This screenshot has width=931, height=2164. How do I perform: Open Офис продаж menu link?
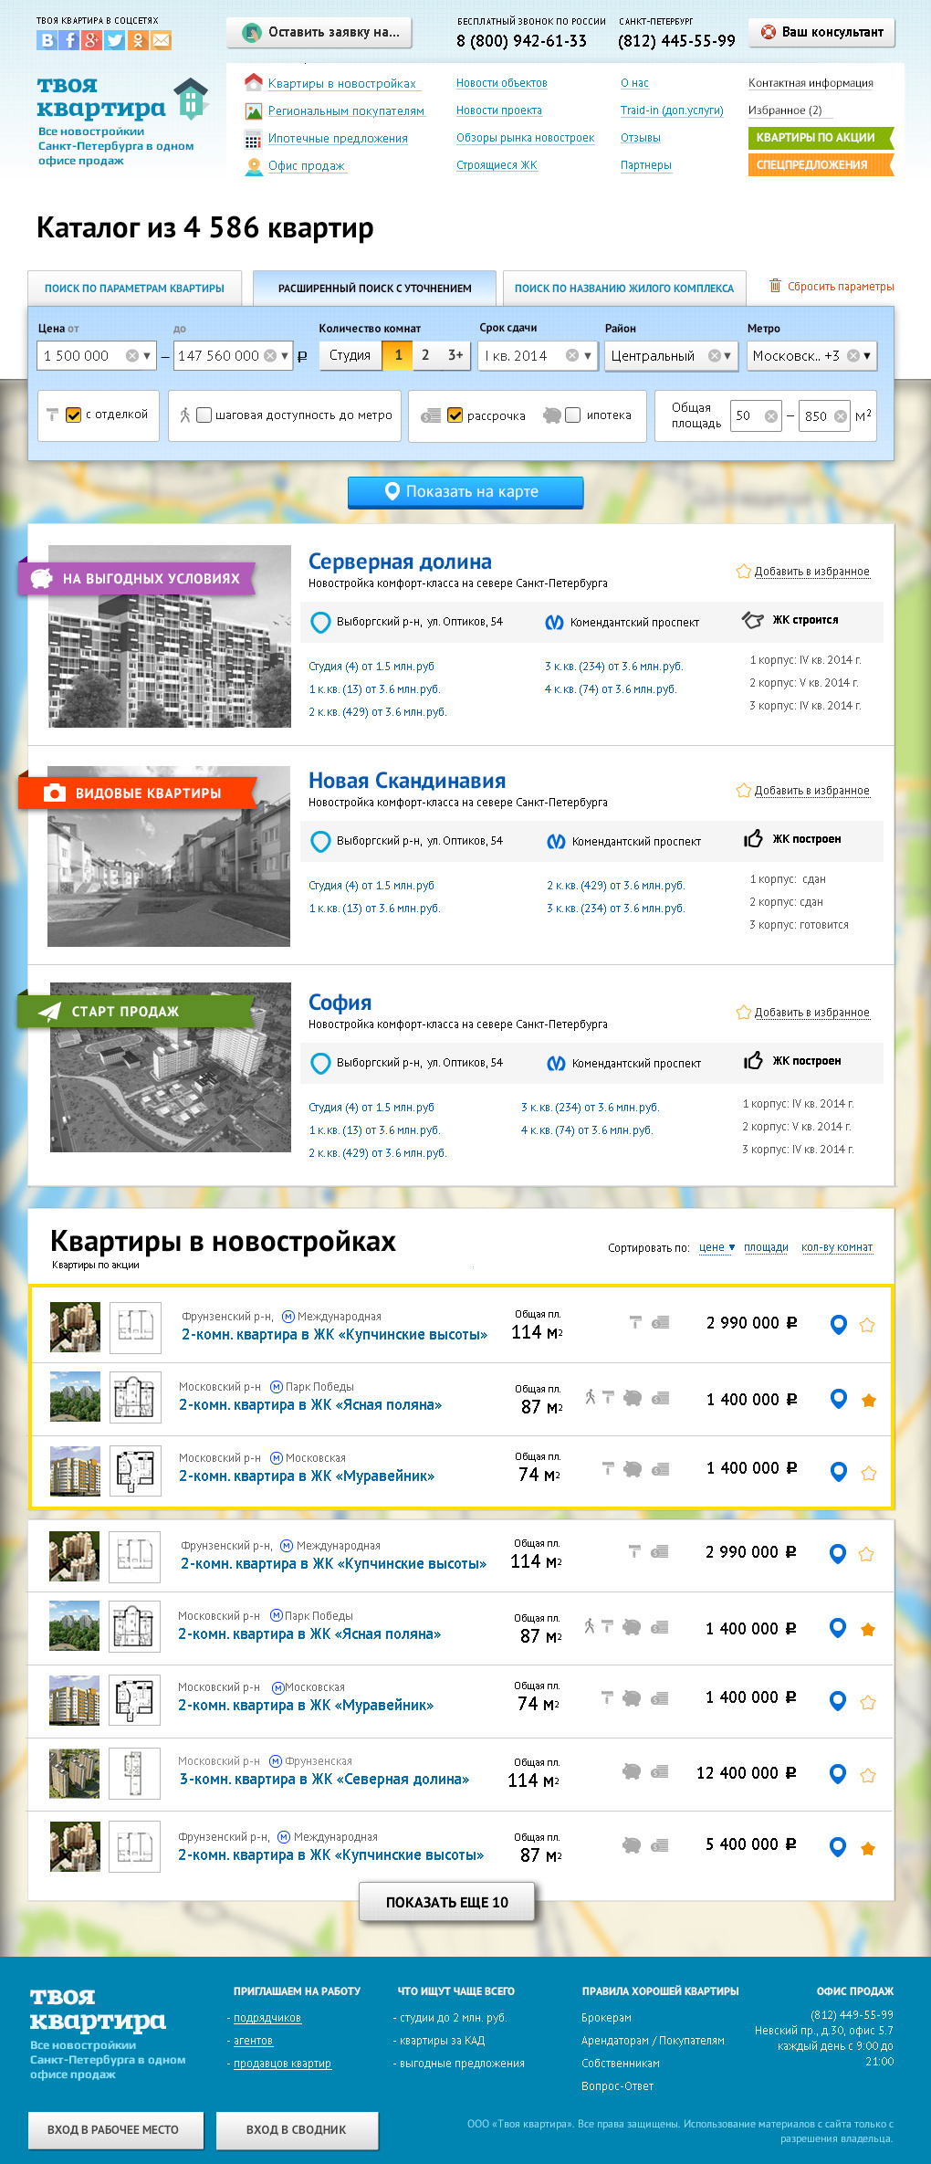point(307,166)
